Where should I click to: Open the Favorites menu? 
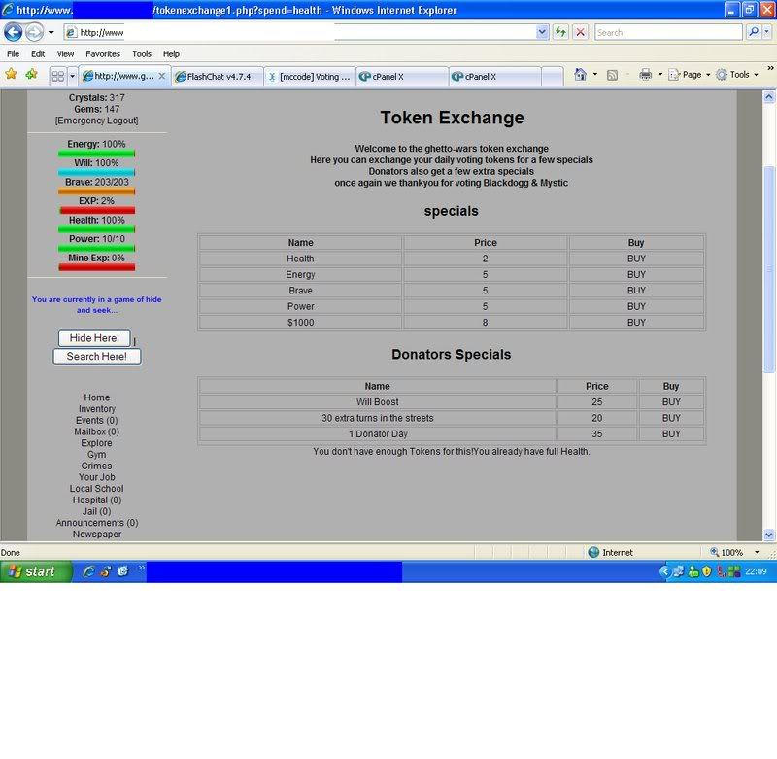point(102,54)
